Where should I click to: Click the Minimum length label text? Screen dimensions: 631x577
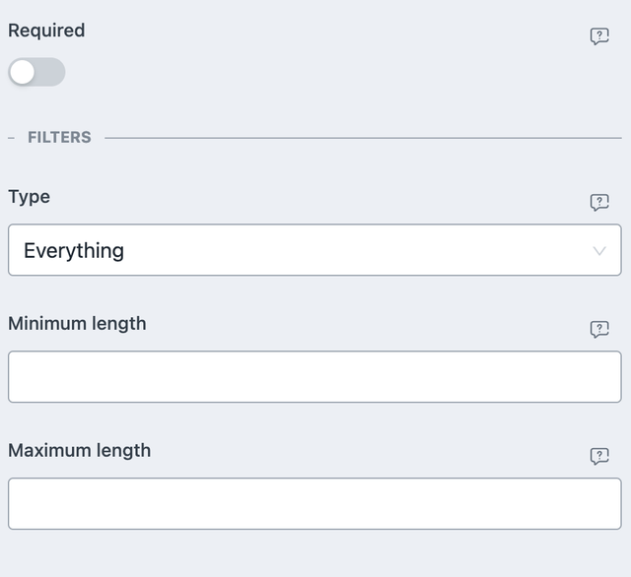(x=77, y=323)
